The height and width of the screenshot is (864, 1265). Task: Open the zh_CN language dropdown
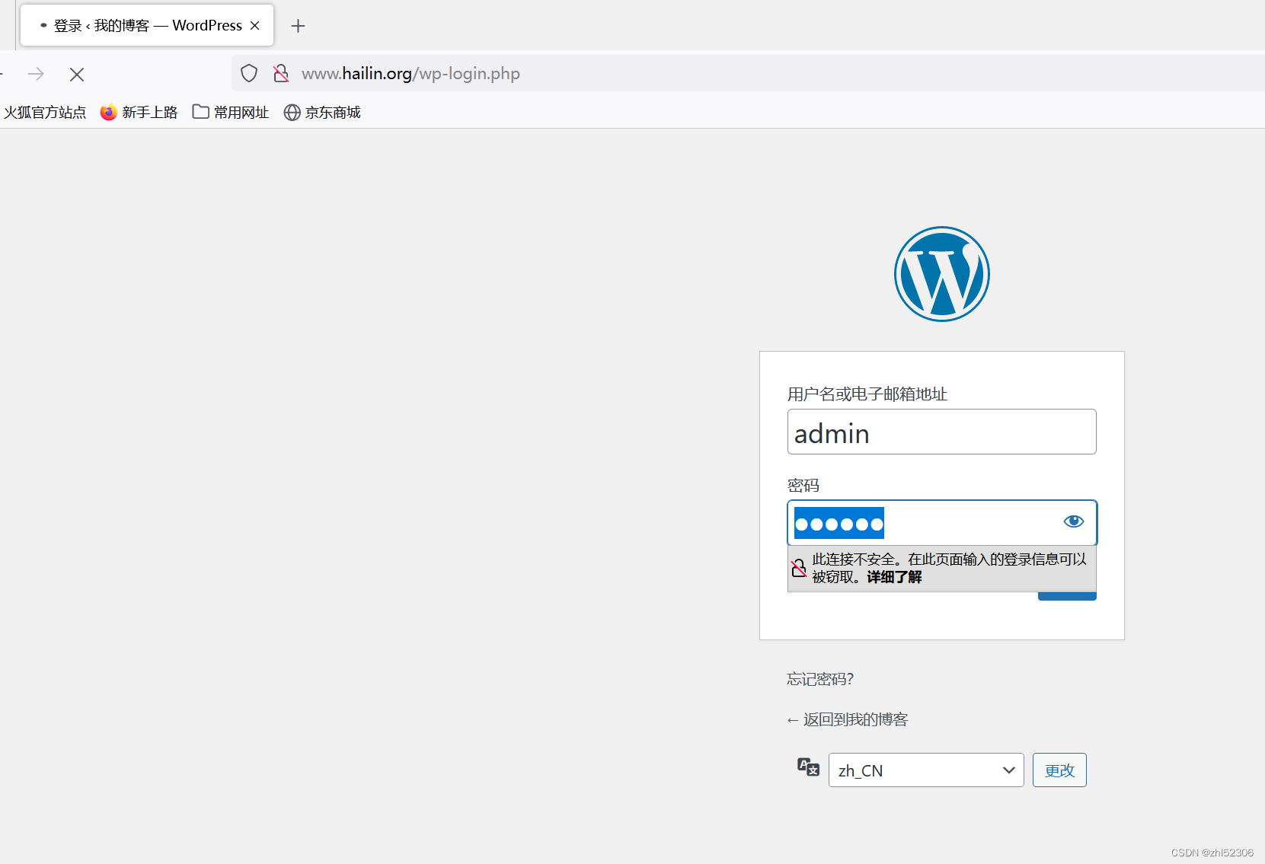point(926,770)
